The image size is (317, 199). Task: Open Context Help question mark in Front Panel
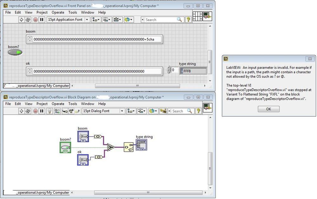(x=188, y=20)
